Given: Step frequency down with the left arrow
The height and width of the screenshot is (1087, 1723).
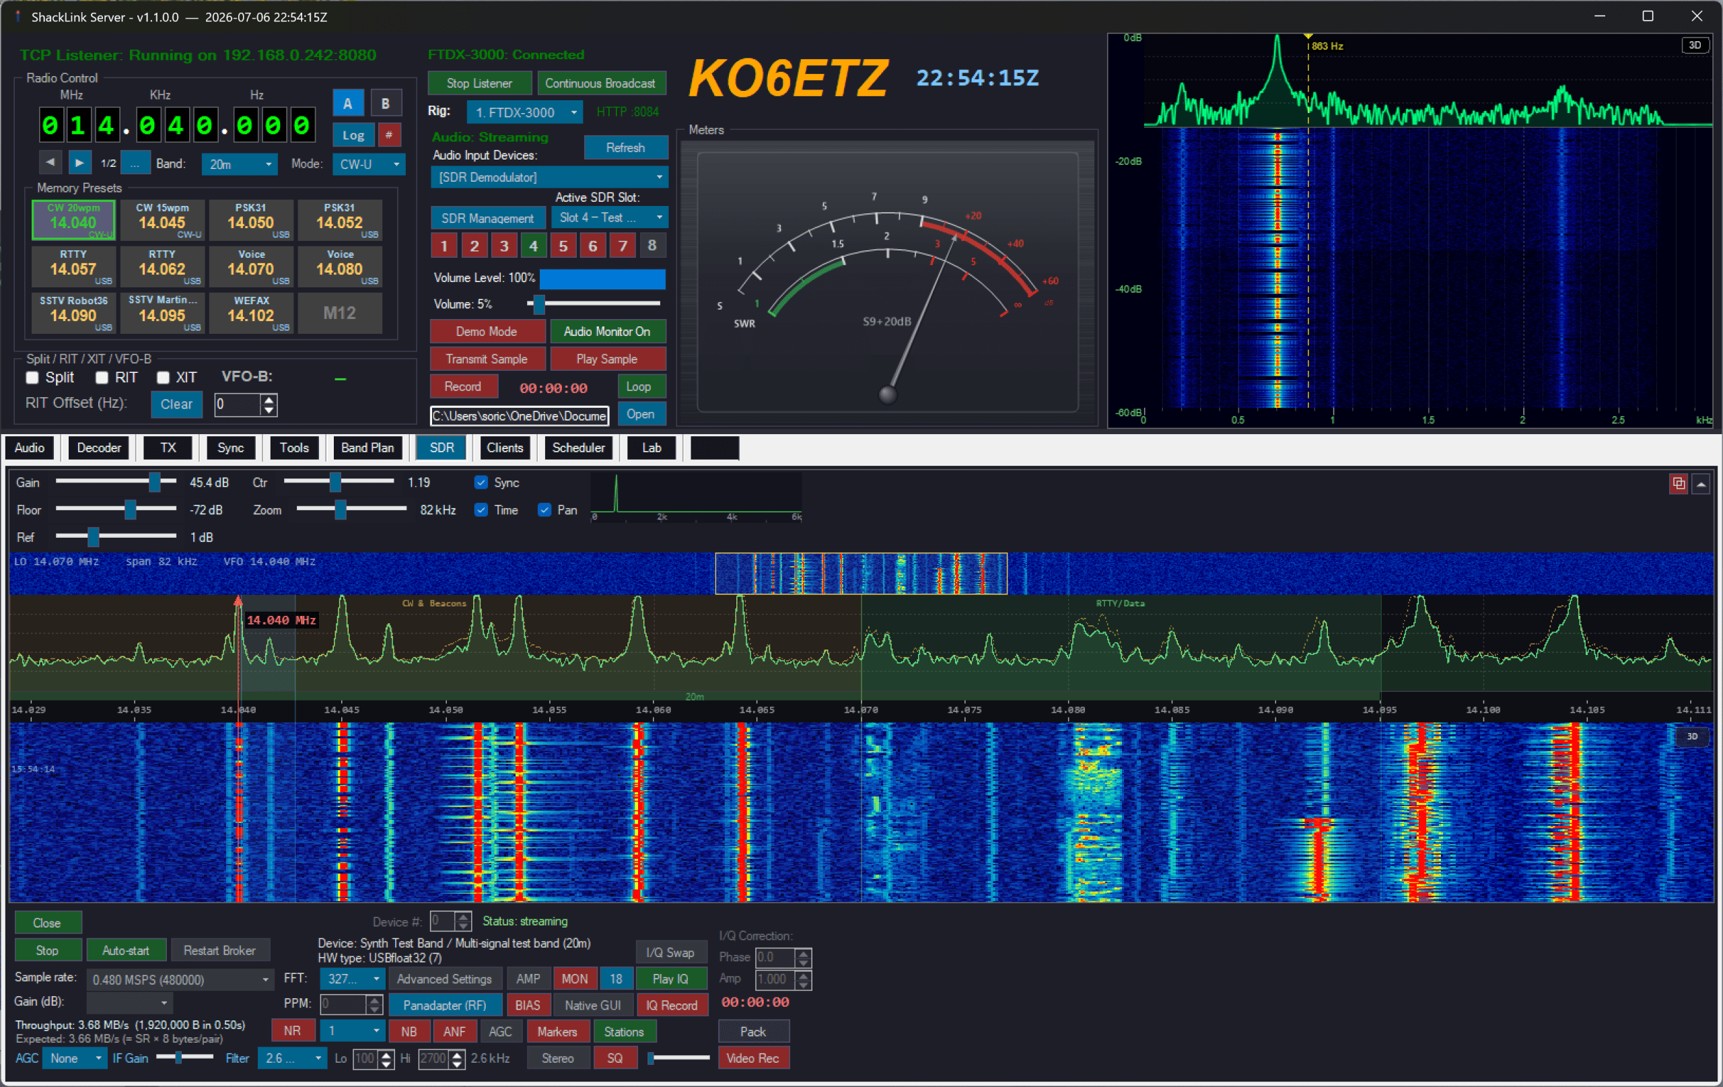Looking at the screenshot, I should (x=50, y=163).
